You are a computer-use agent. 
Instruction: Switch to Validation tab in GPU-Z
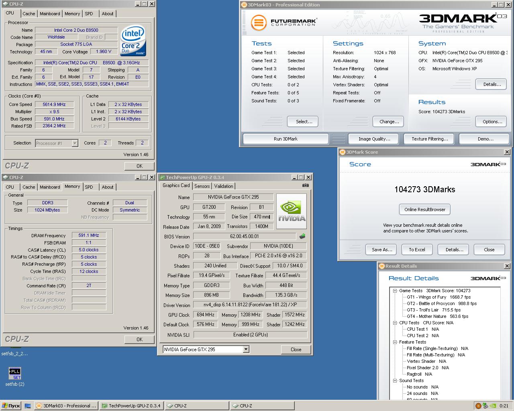click(x=223, y=186)
